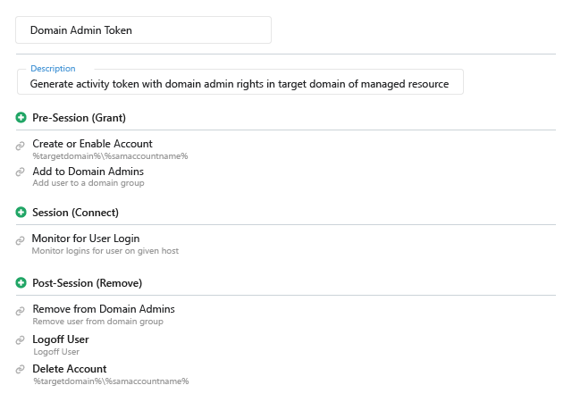
Task: Click into the Description text field
Action: point(240,83)
